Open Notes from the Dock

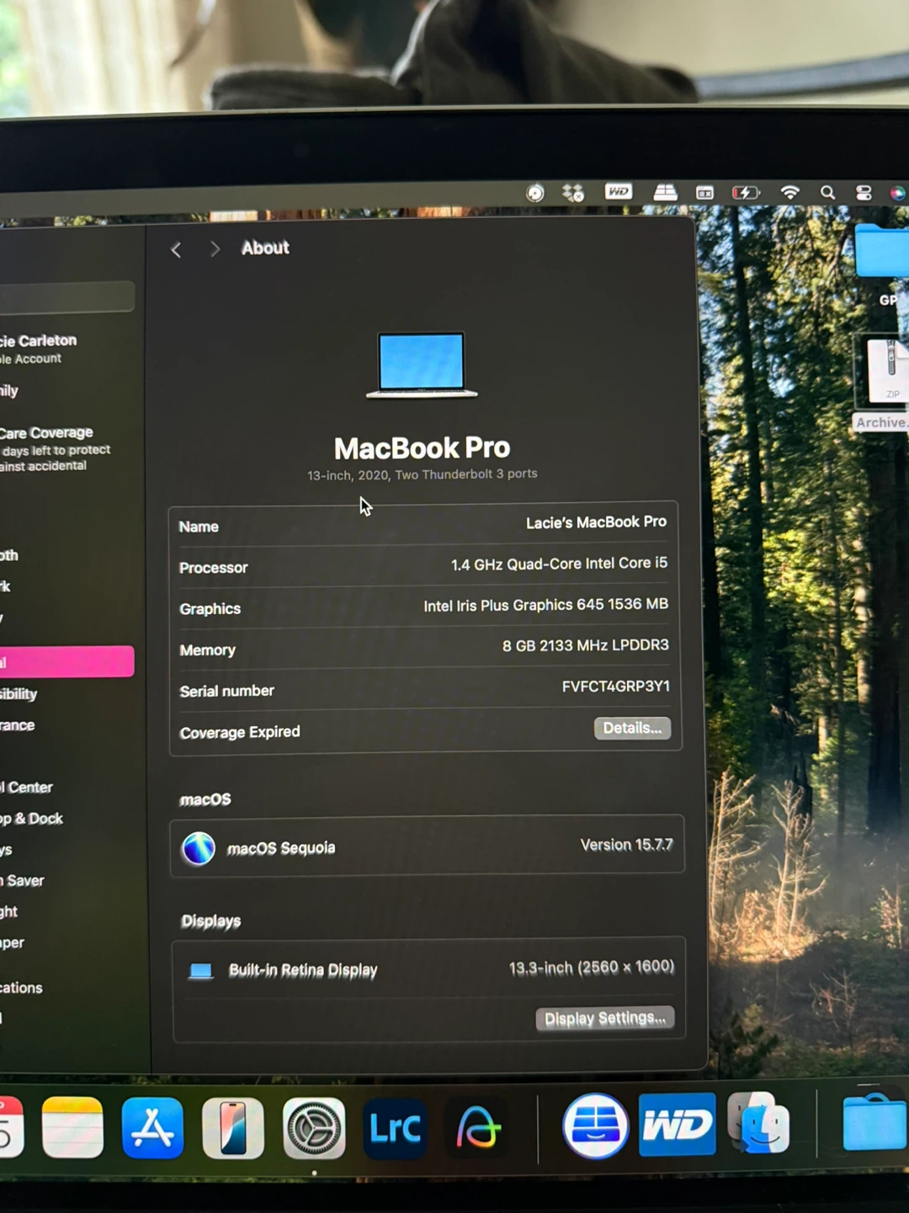pos(72,1127)
